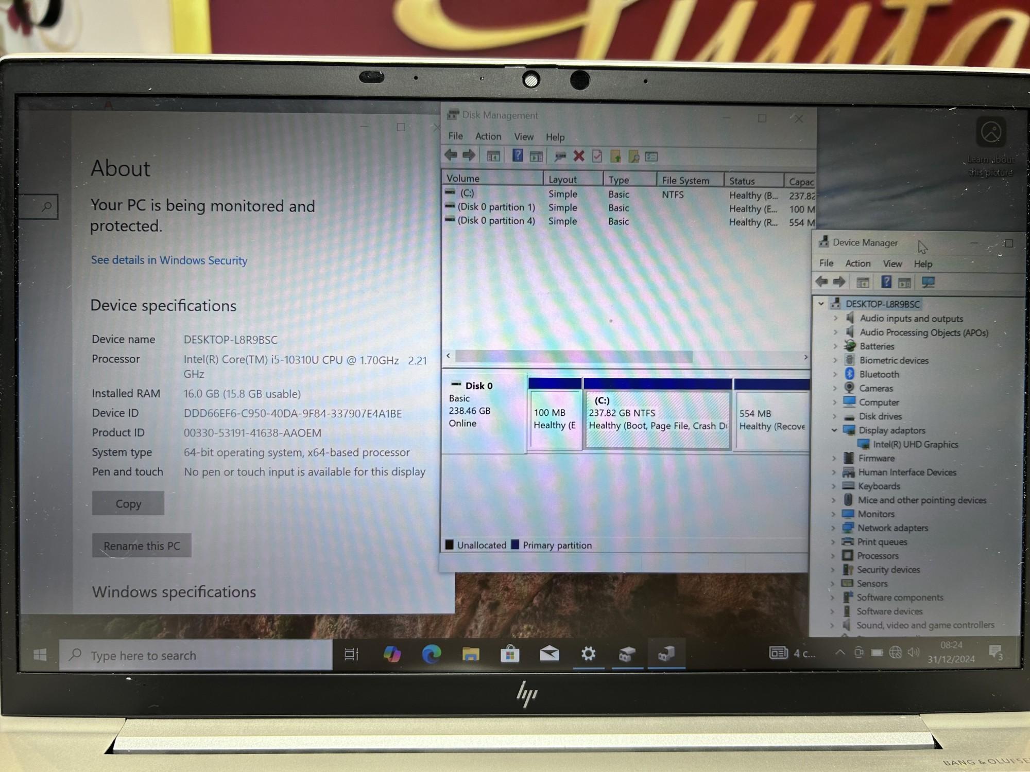
Task: Expand Disk drives node
Action: (x=834, y=416)
